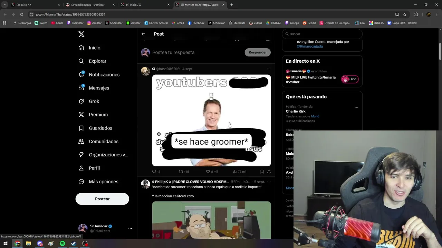Open the apps grid in bookmarks bar
Viewport: 442px width, 248px height.
pyautogui.click(x=4, y=23)
